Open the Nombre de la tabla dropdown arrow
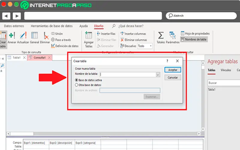Image resolution: width=240 pixels, height=150 pixels. point(158,75)
